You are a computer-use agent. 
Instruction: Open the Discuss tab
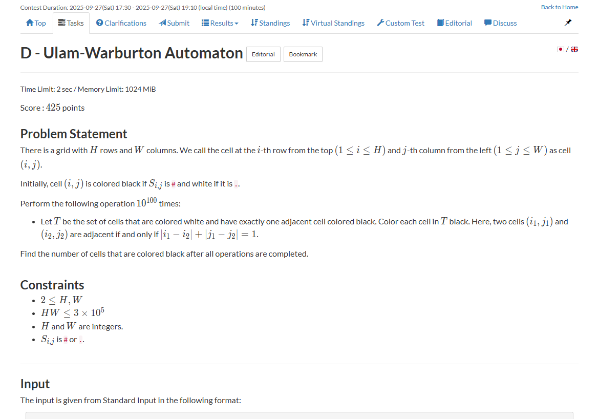[500, 23]
